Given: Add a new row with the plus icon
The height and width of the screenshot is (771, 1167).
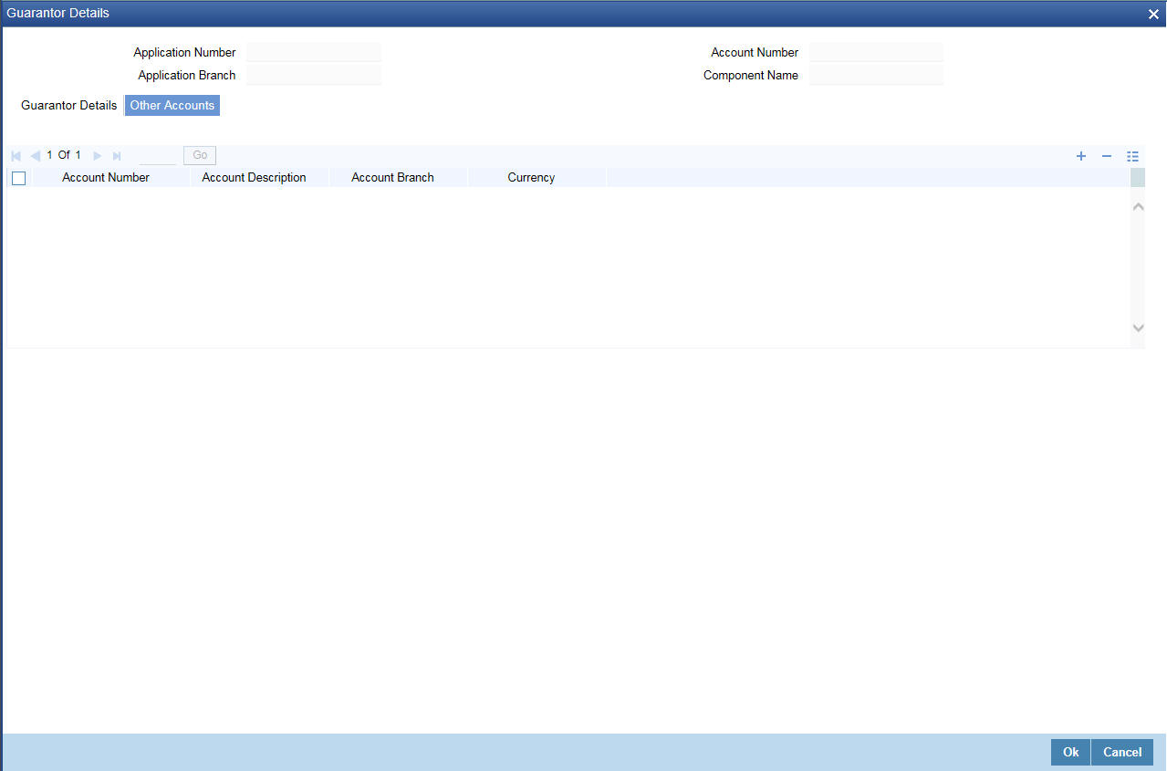Looking at the screenshot, I should tap(1081, 156).
